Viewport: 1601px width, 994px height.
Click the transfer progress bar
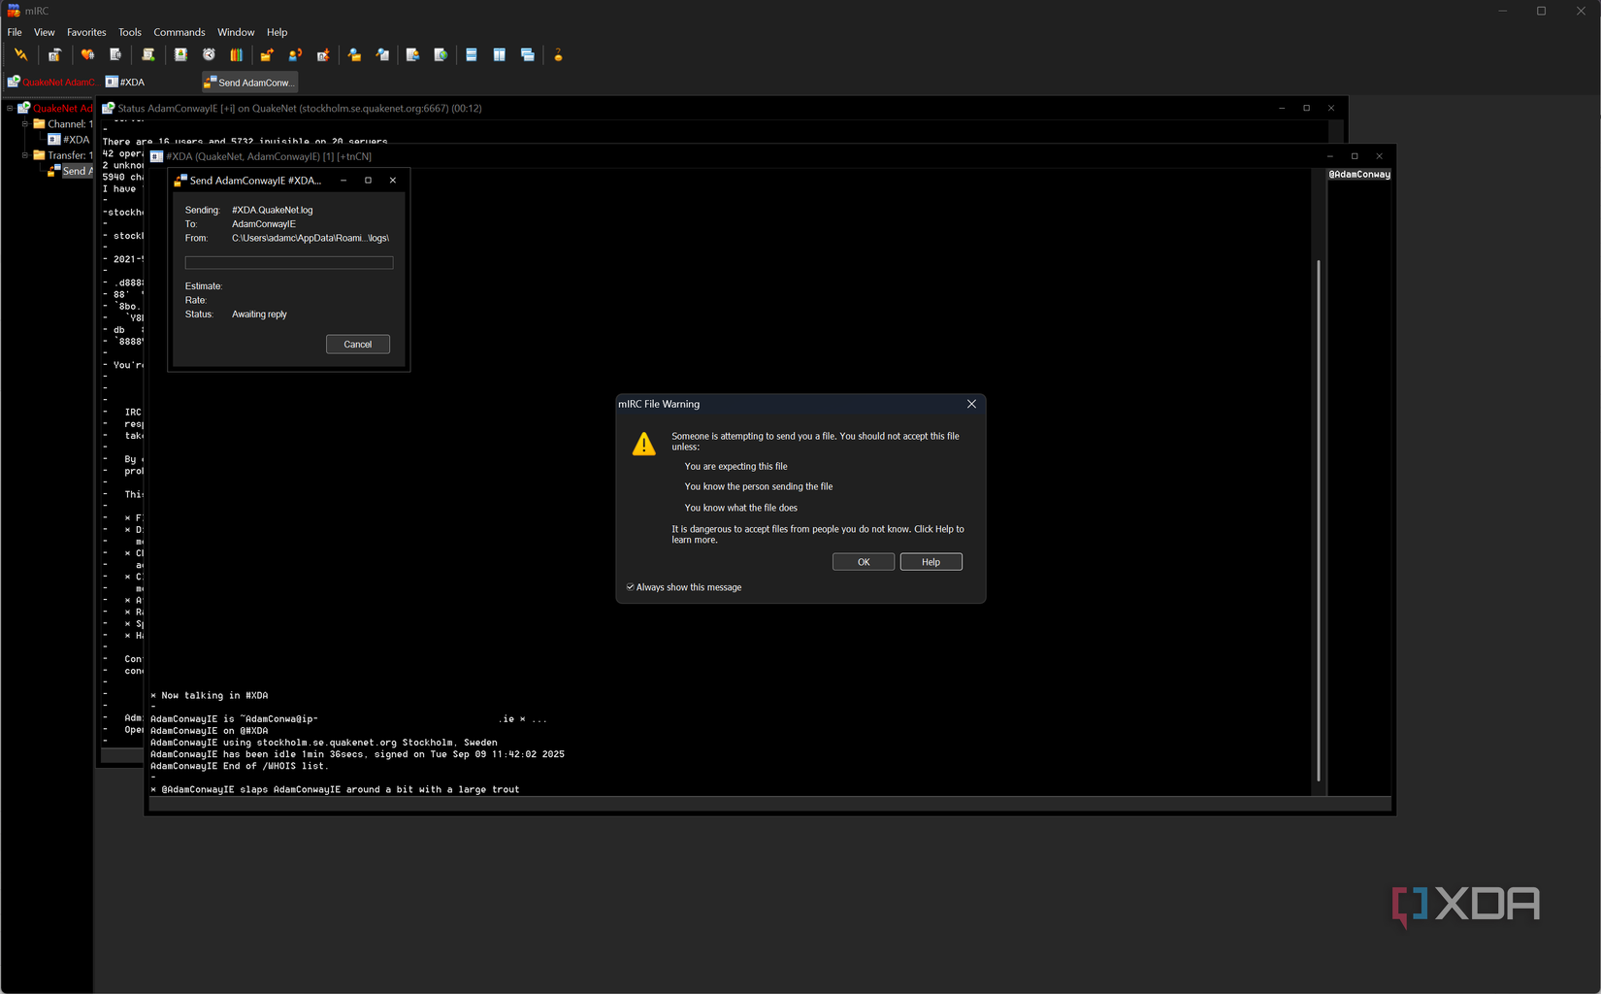click(288, 262)
